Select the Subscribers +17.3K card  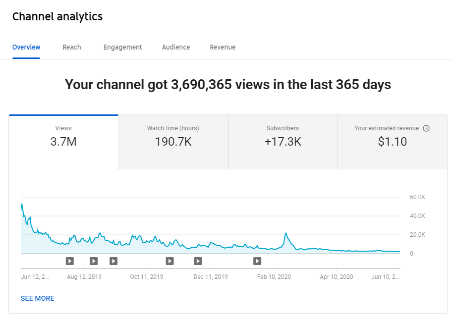pyautogui.click(x=283, y=142)
